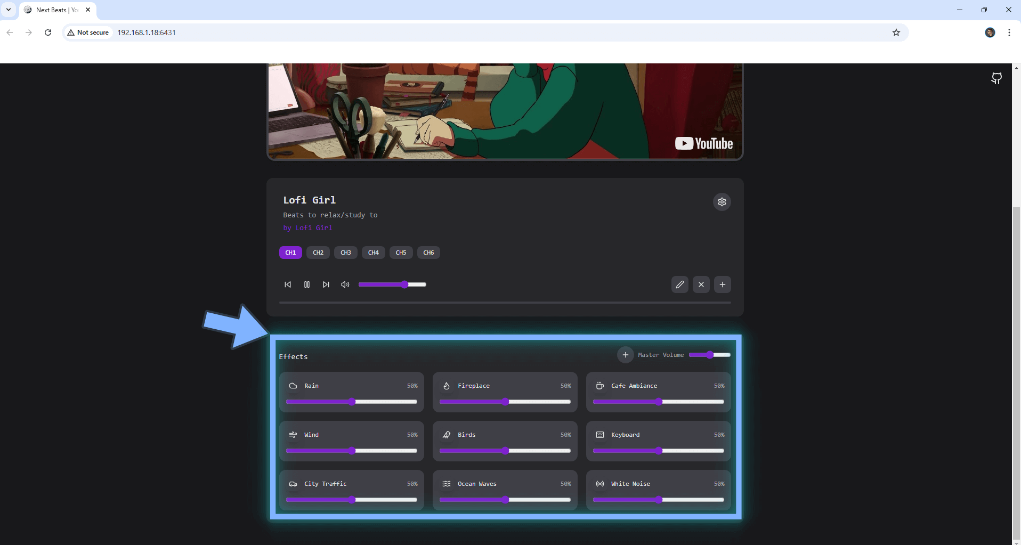This screenshot has height=545, width=1021.
Task: Adjust the player volume slider
Action: 392,284
